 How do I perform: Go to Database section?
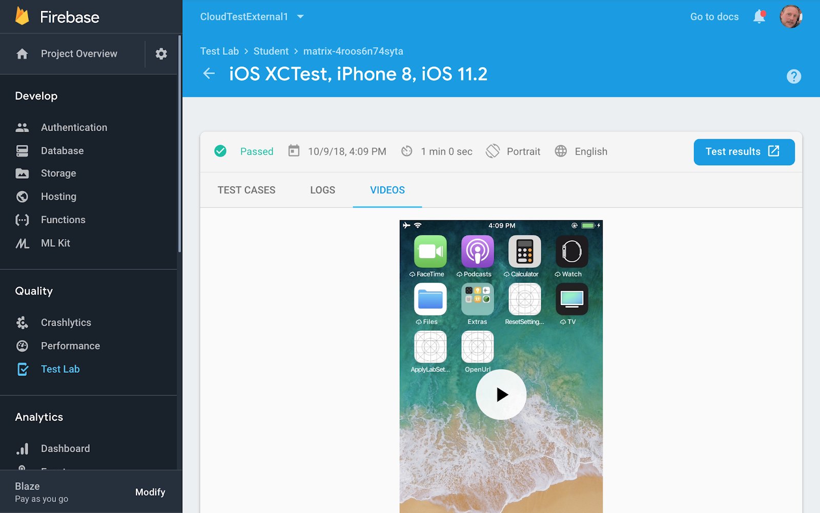(62, 151)
